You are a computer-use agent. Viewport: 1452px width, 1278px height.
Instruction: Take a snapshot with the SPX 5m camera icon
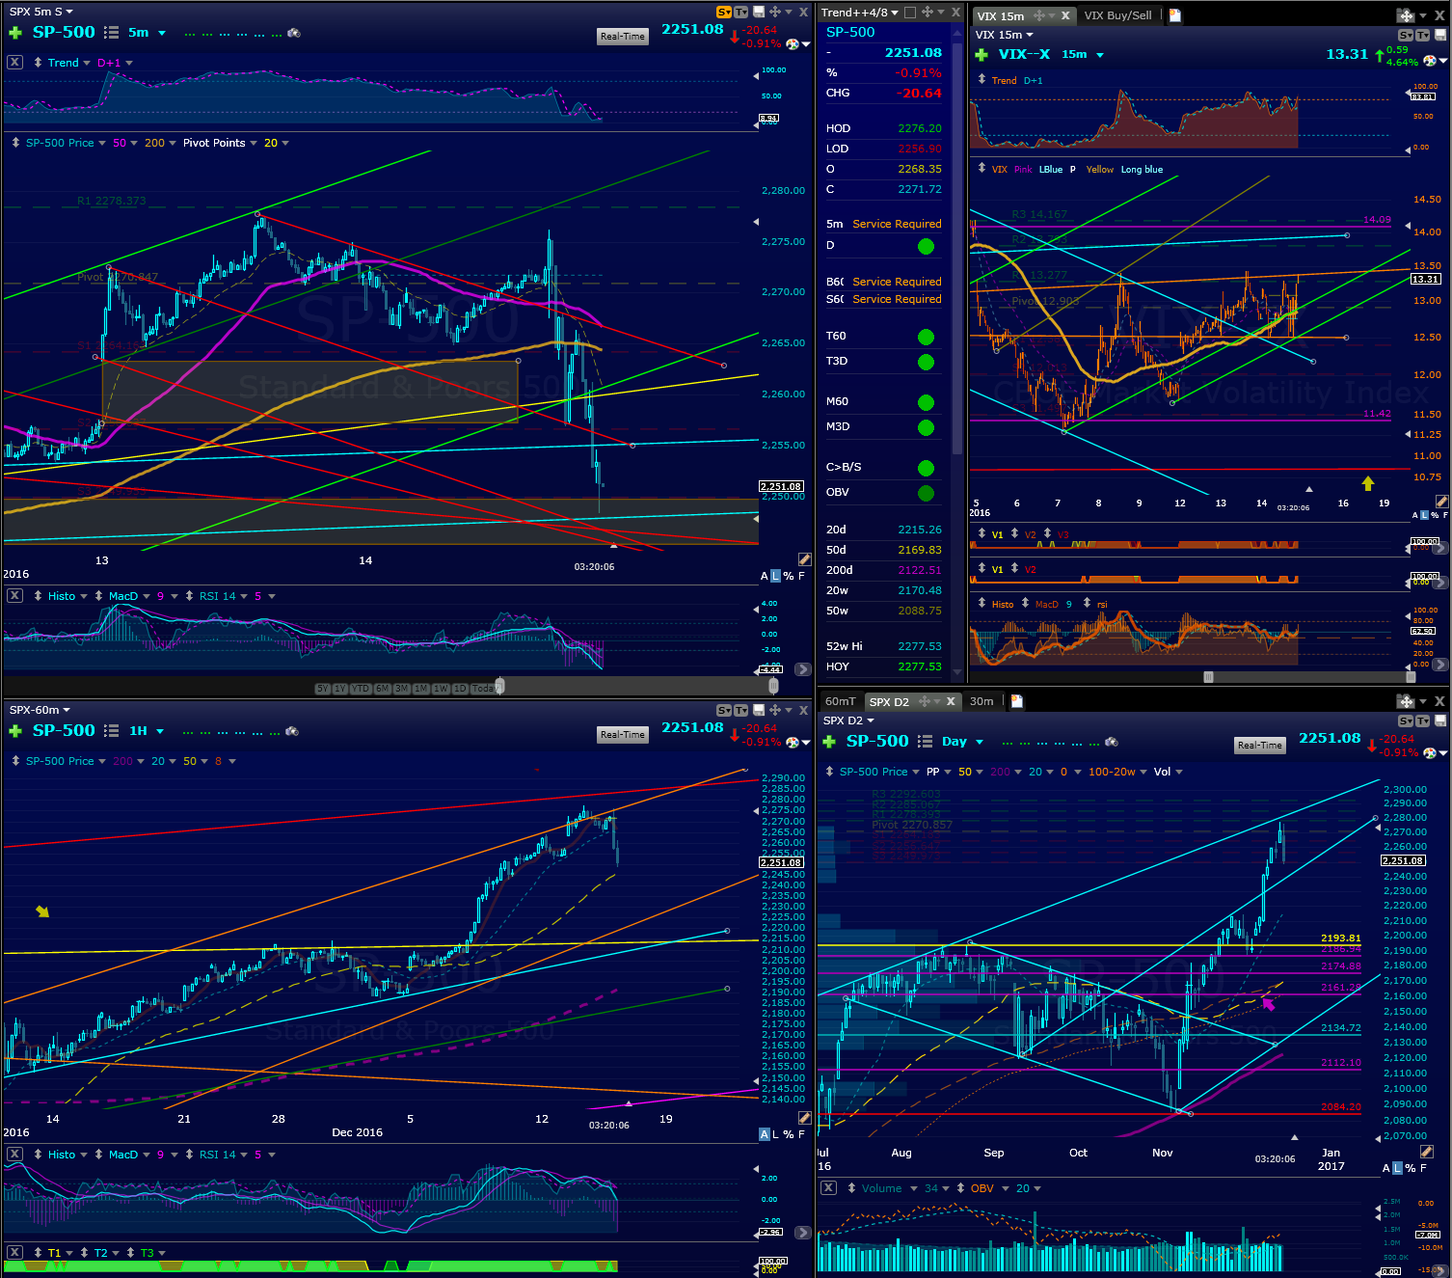(294, 33)
